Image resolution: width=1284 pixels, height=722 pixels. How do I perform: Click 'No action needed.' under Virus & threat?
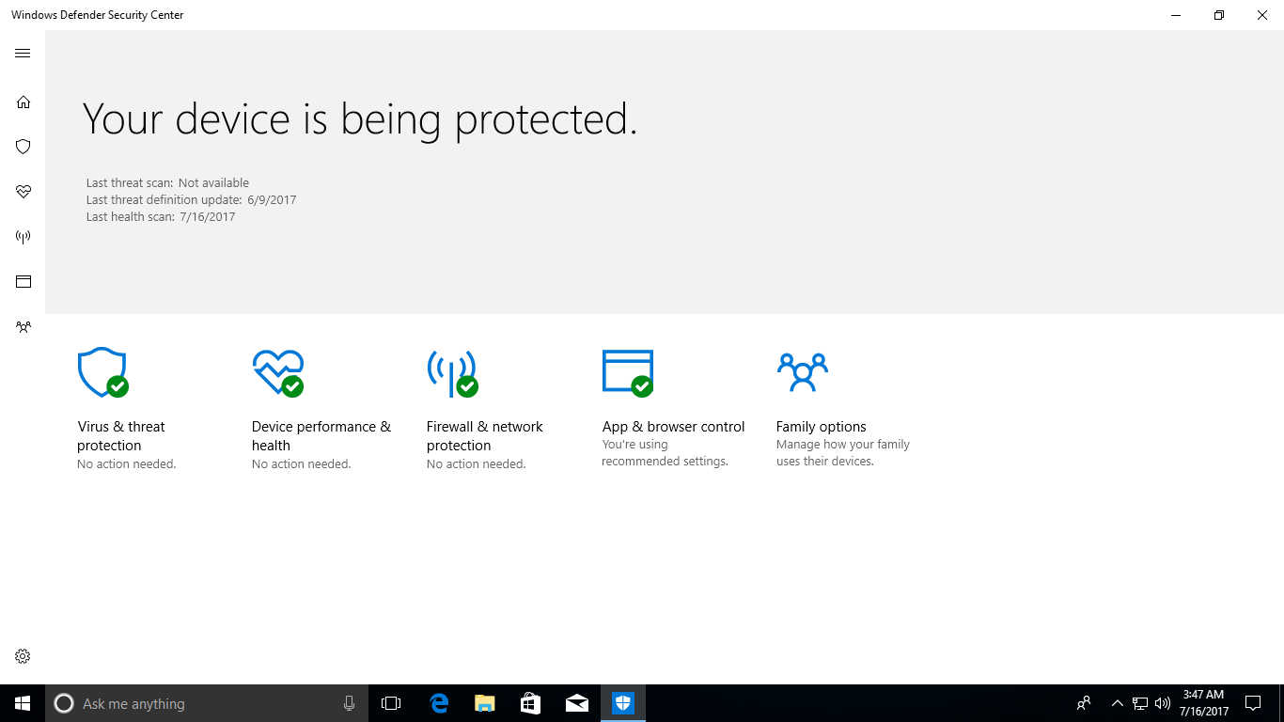tap(126, 464)
